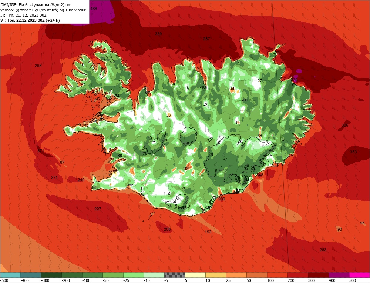This screenshot has width=370, height=283.
Task: Click the 488 value on the purple area
Action: (94, 9)
